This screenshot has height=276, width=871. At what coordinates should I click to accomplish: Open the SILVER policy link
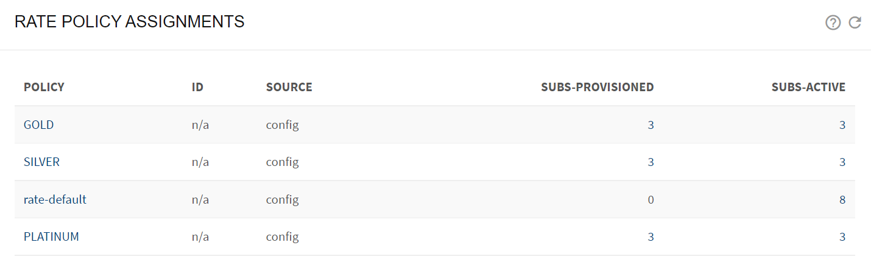click(x=41, y=162)
